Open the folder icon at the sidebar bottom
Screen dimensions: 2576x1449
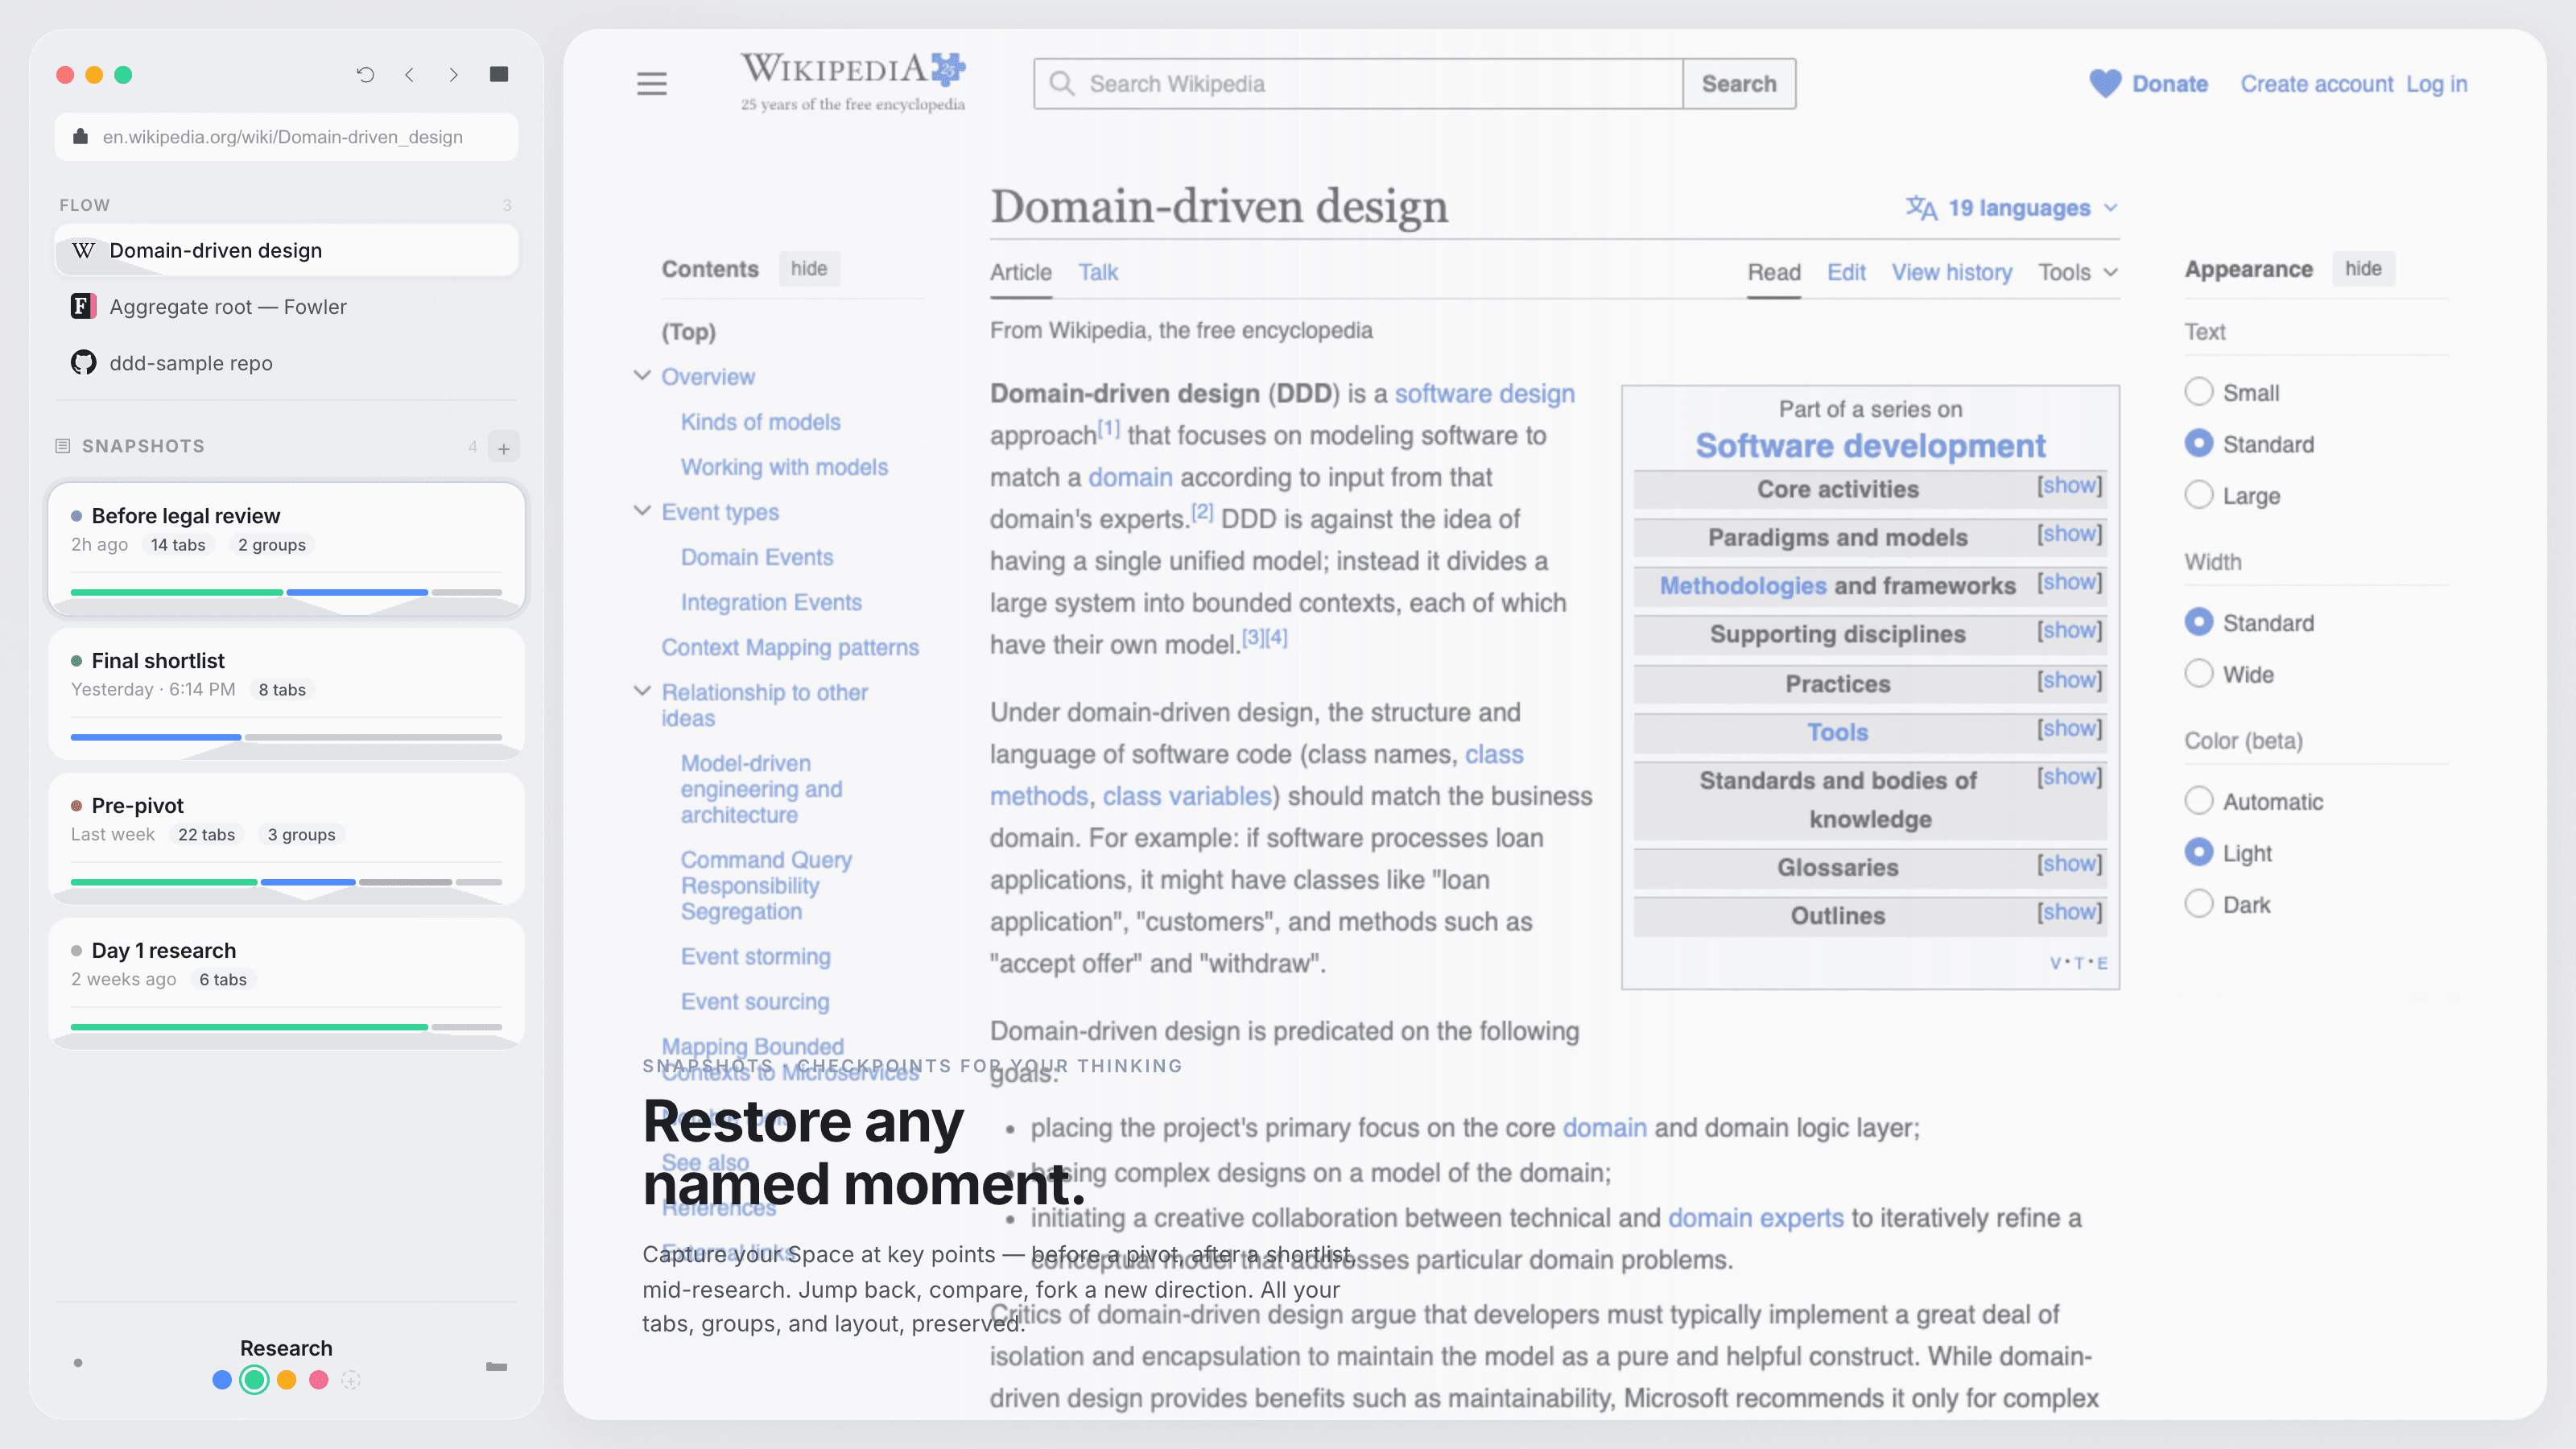pyautogui.click(x=496, y=1366)
